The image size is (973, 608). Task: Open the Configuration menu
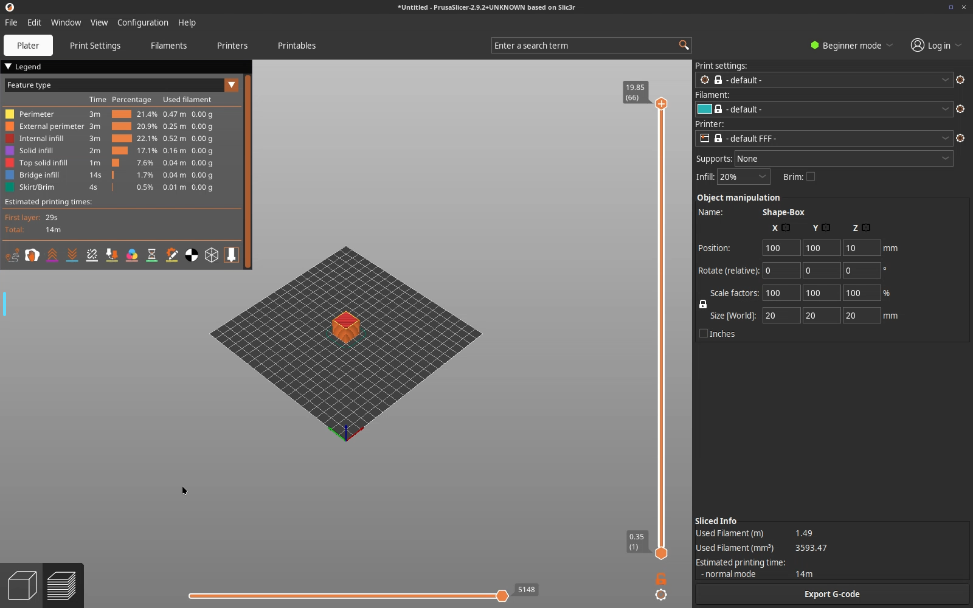click(143, 22)
